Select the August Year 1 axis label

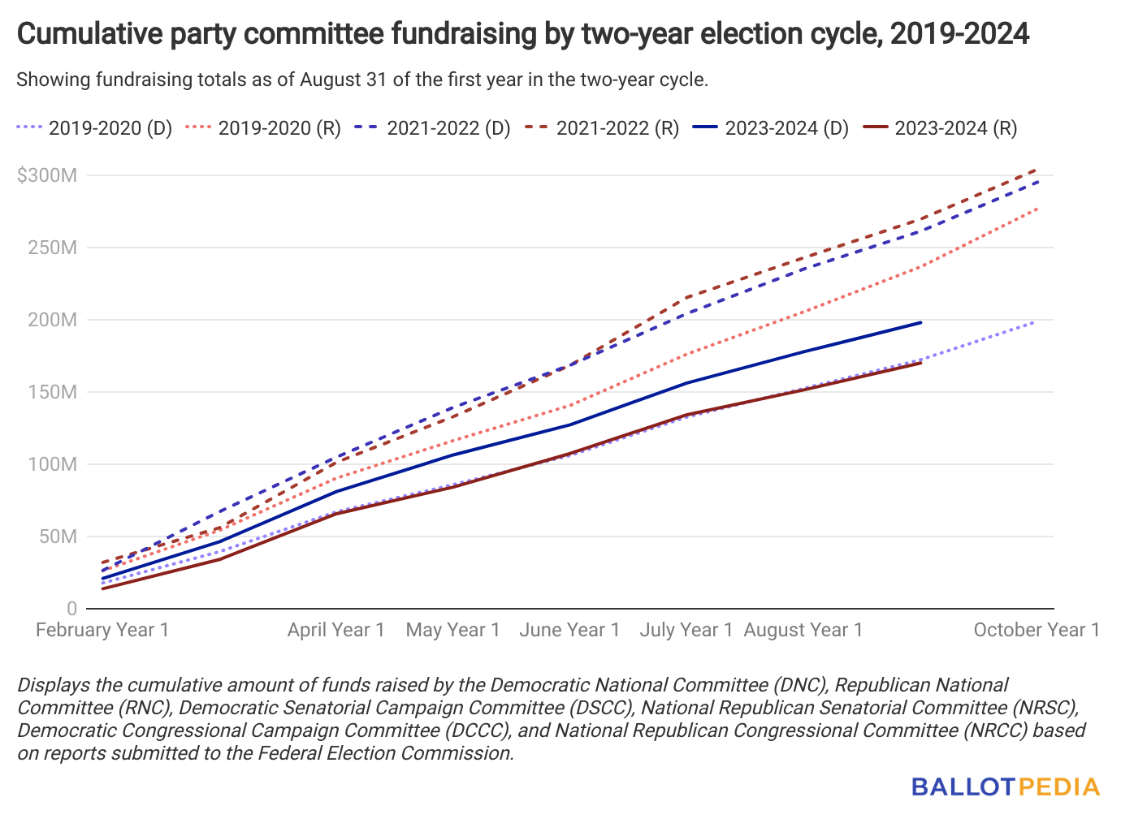tap(803, 630)
